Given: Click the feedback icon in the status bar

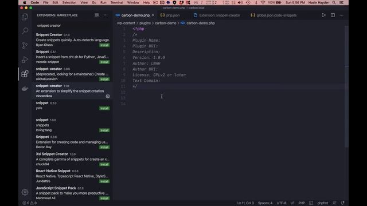Looking at the screenshot, I should pyautogui.click(x=334, y=203).
